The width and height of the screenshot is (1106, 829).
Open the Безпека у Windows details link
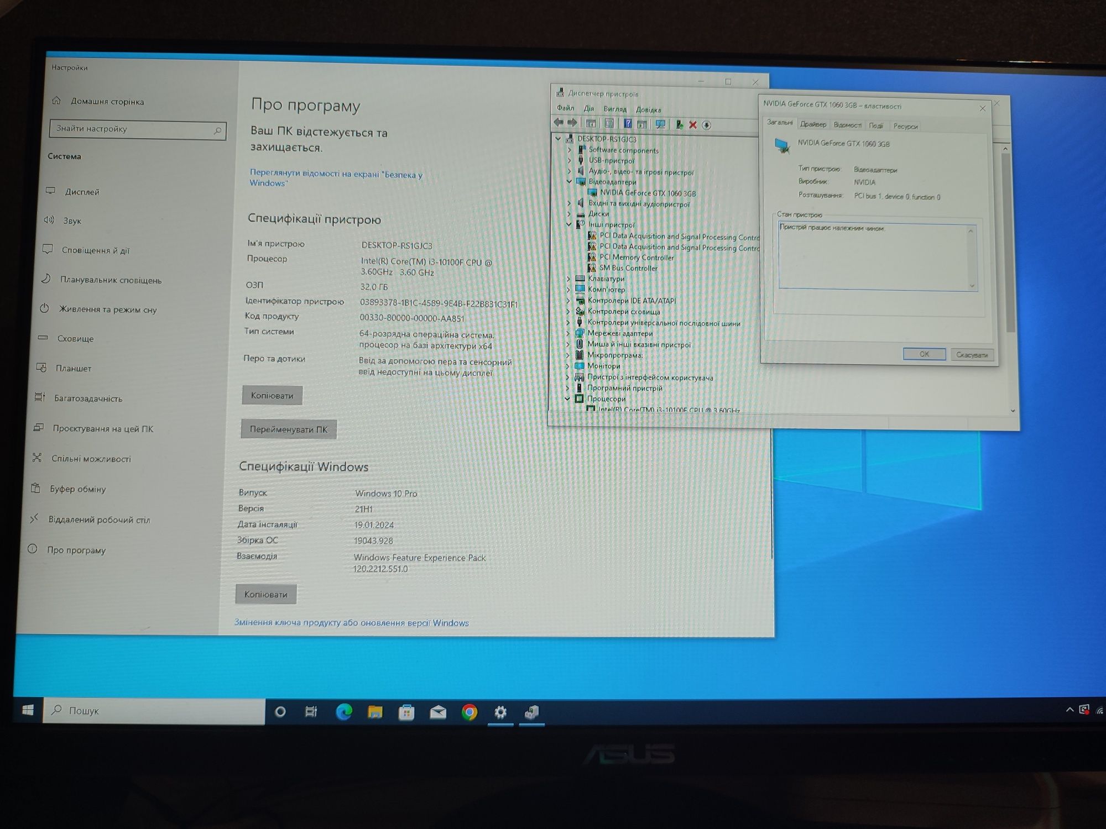coord(336,178)
